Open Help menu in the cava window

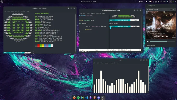pyautogui.click(x=117, y=63)
